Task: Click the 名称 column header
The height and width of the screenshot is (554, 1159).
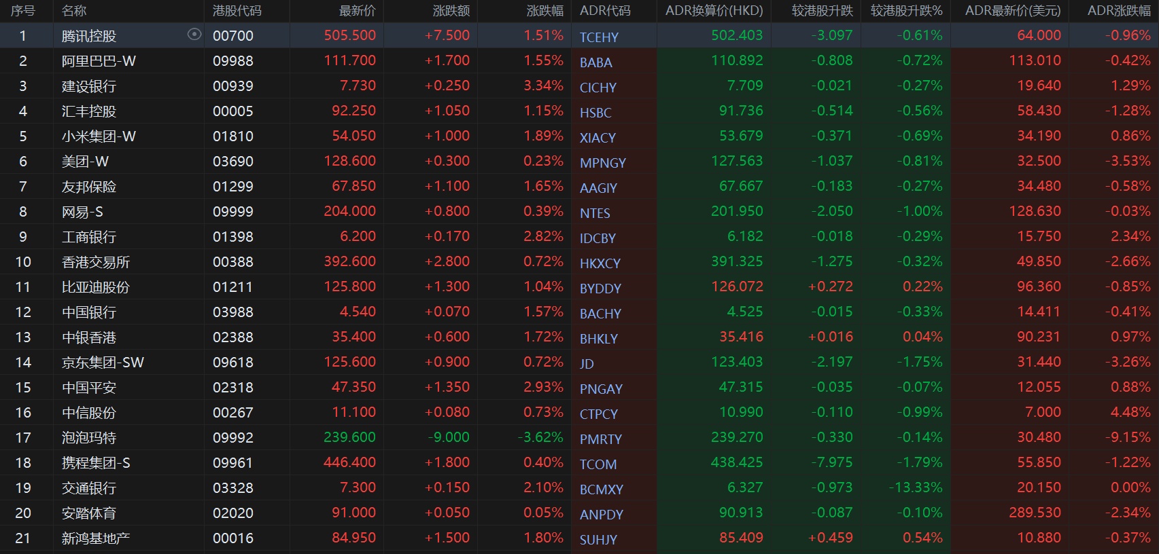Action: tap(74, 11)
